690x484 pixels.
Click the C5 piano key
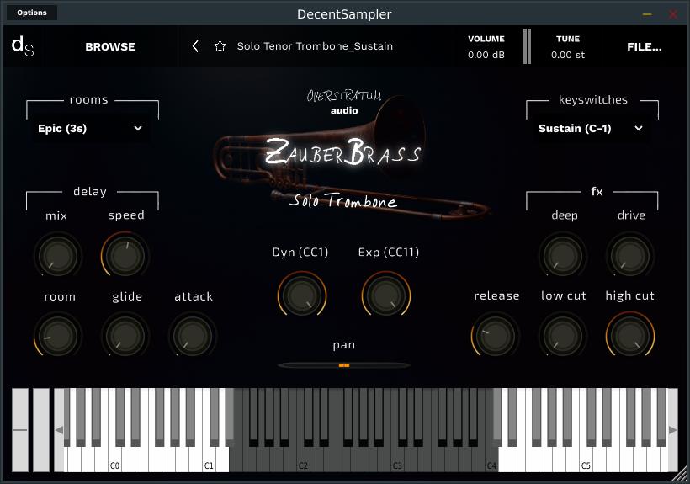coord(586,460)
